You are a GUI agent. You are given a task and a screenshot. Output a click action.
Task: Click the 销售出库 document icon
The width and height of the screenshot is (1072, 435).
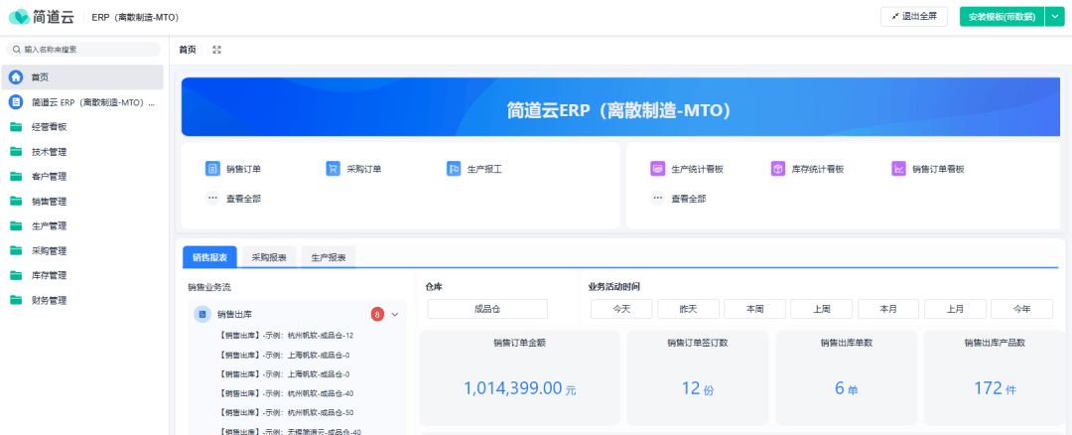[x=201, y=315]
